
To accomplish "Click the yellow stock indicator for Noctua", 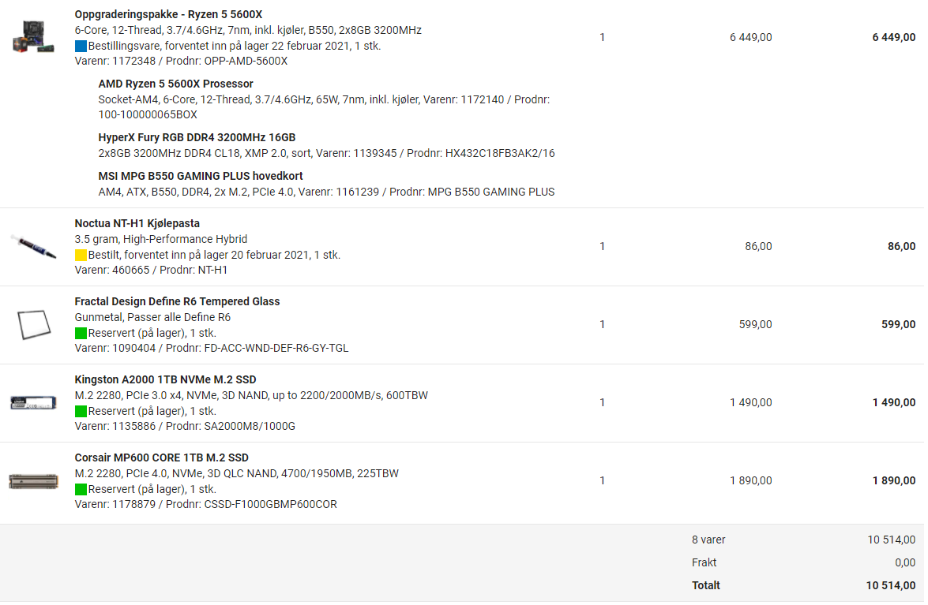I will pos(81,255).
